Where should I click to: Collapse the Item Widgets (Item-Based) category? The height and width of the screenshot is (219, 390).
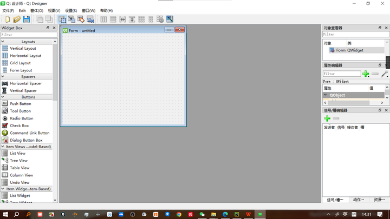coord(3,189)
